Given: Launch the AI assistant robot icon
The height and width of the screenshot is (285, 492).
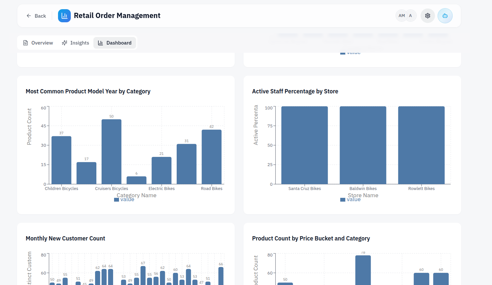Looking at the screenshot, I should (445, 15).
